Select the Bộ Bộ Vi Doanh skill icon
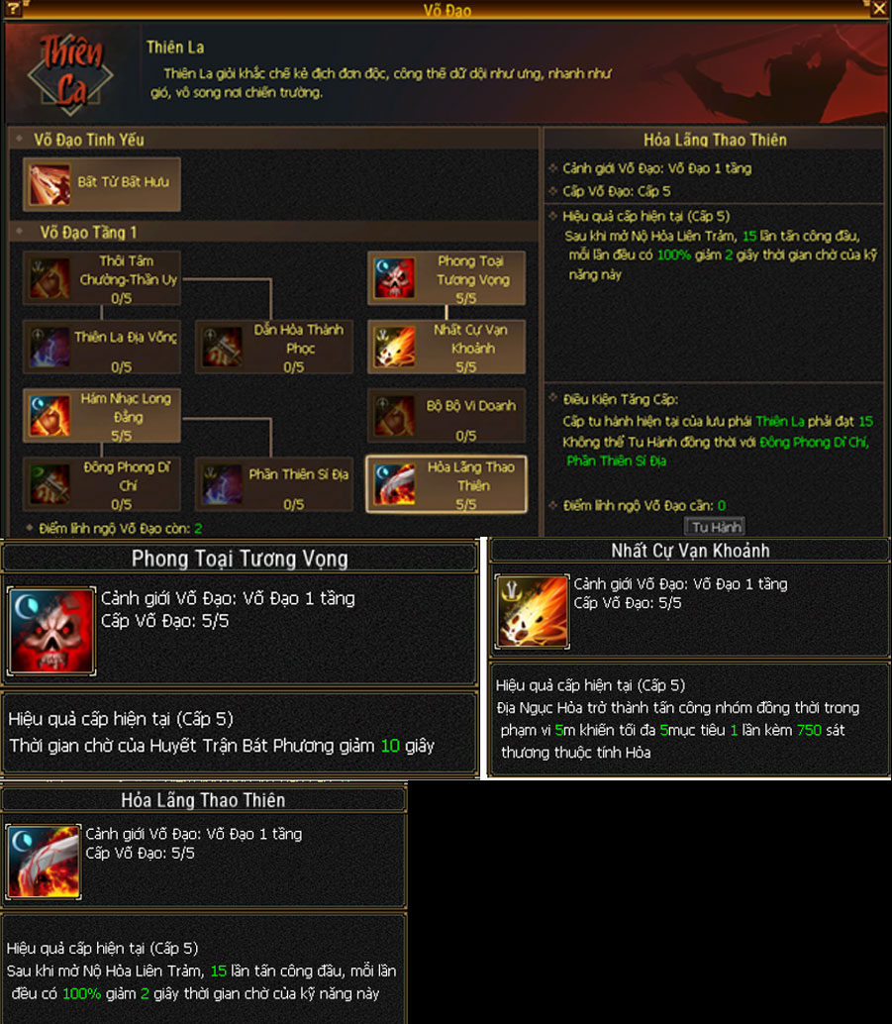 click(394, 416)
